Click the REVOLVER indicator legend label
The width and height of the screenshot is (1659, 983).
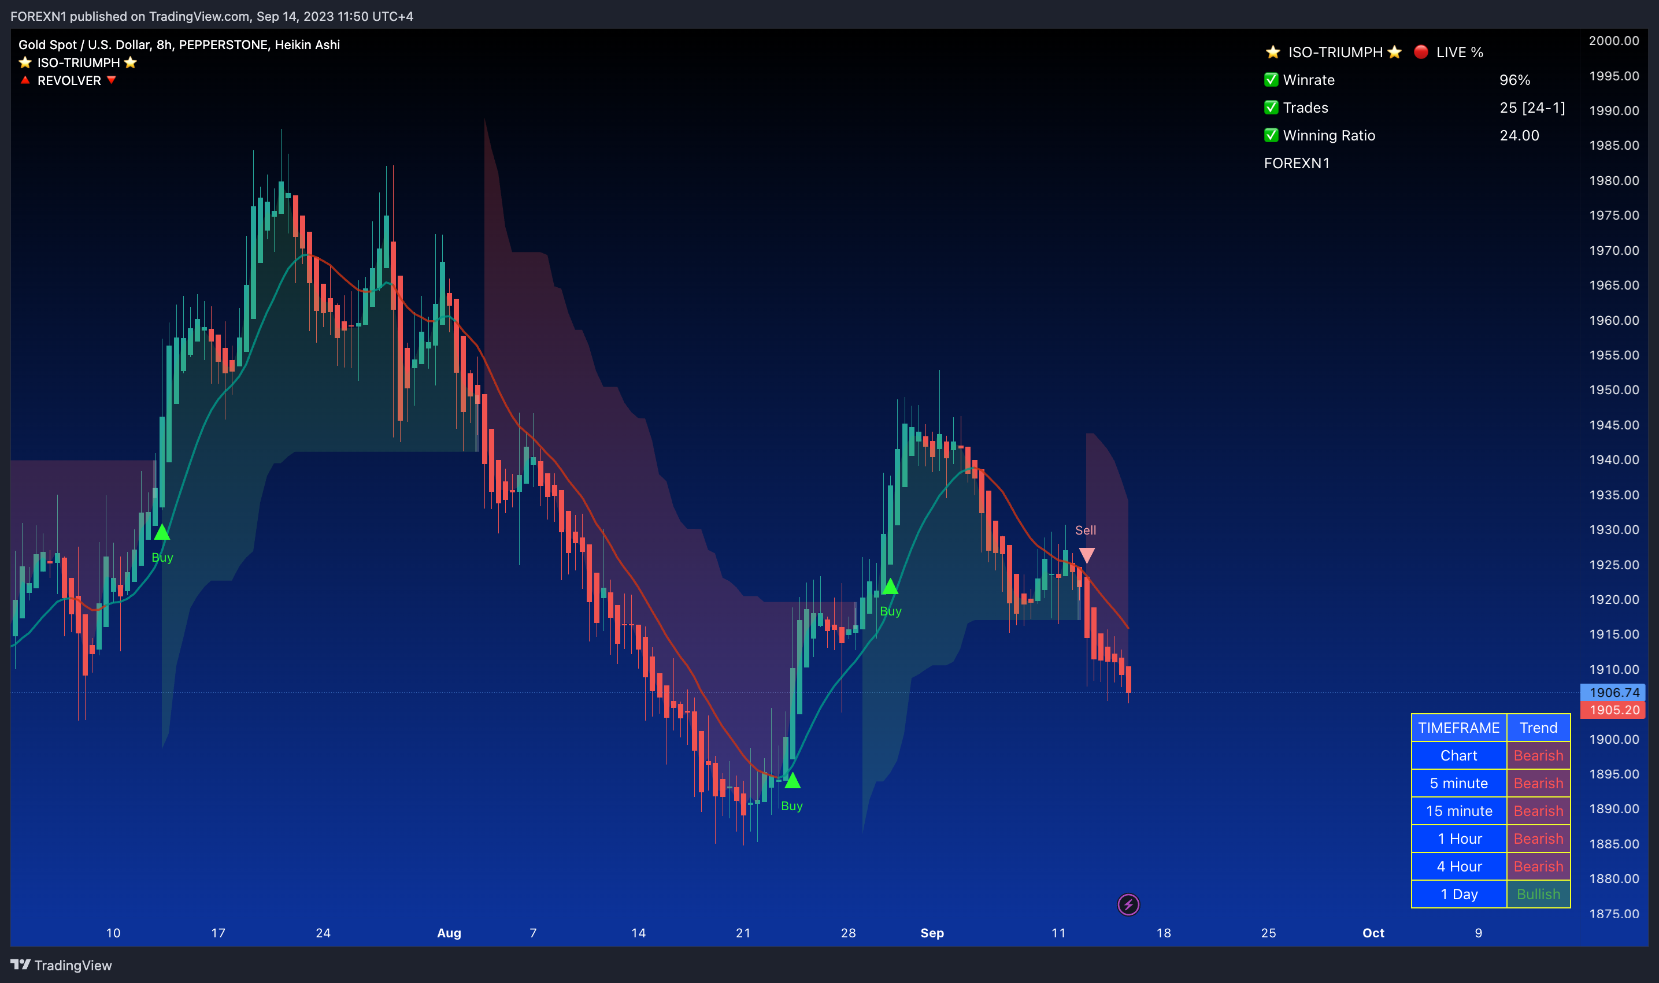click(x=69, y=80)
